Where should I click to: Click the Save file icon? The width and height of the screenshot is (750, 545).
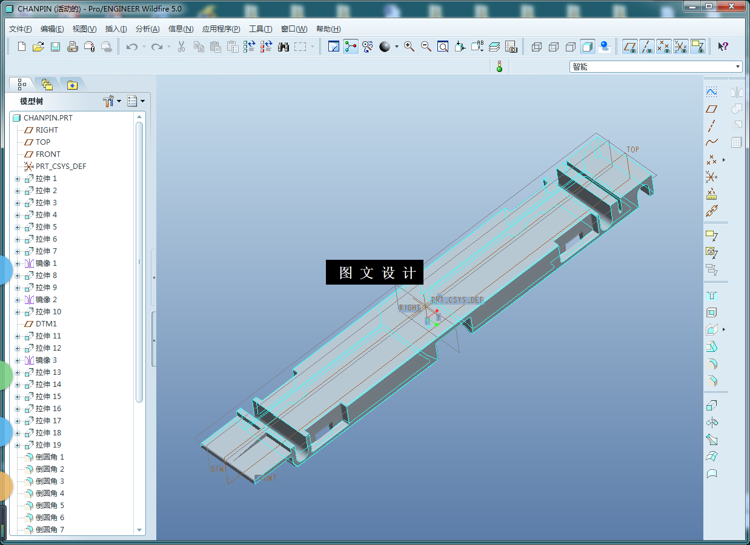(55, 47)
